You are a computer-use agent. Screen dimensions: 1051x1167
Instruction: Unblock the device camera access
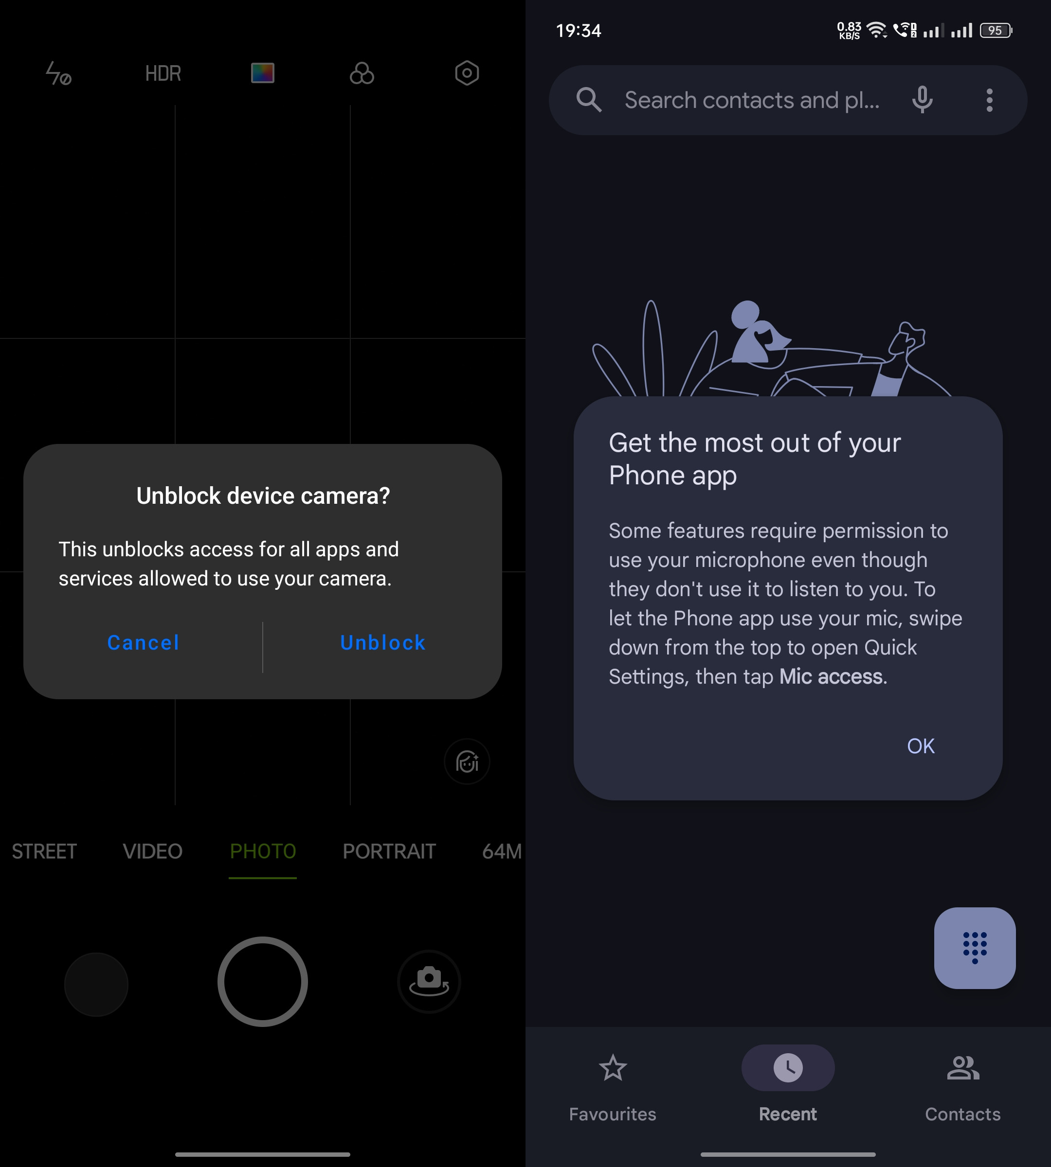pos(382,642)
